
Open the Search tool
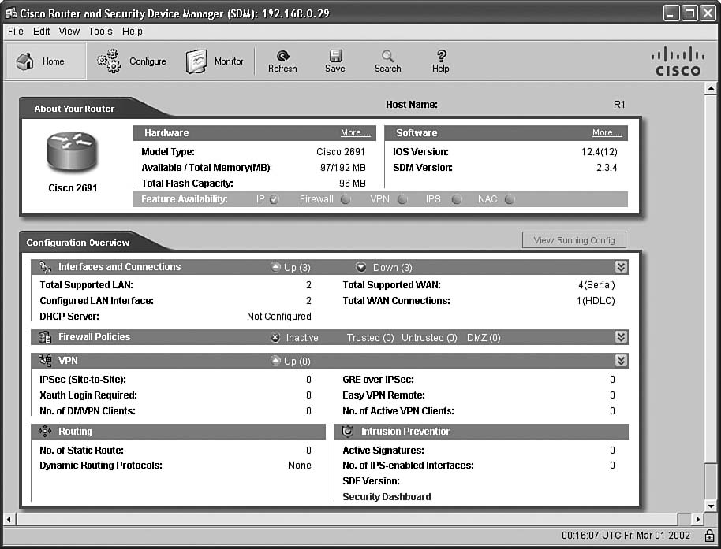click(387, 61)
